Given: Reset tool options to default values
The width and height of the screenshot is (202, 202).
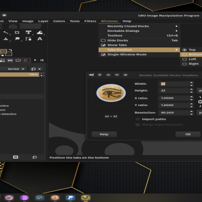Looking at the screenshot, I should point(34,157).
